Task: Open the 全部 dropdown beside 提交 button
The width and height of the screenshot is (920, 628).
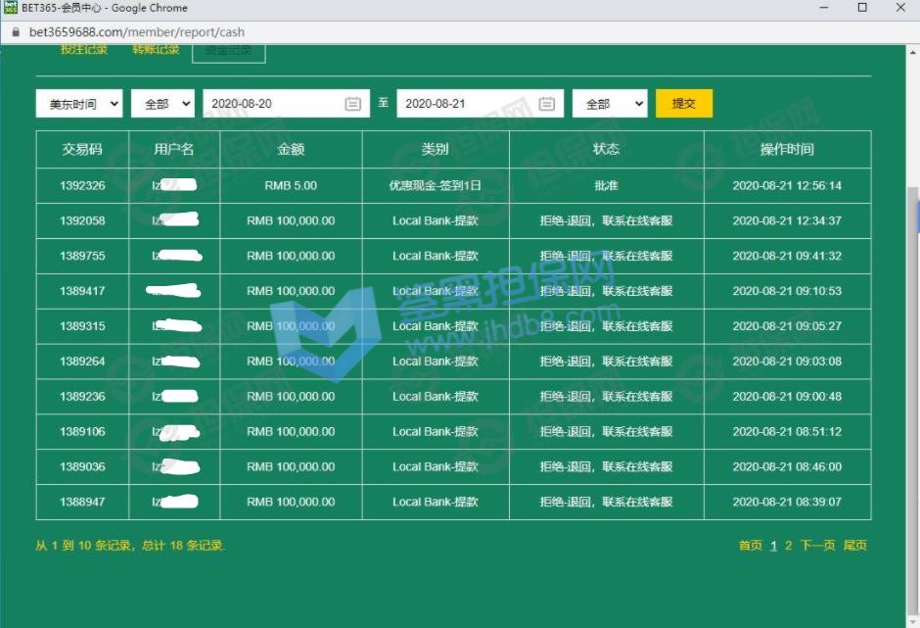Action: (610, 104)
